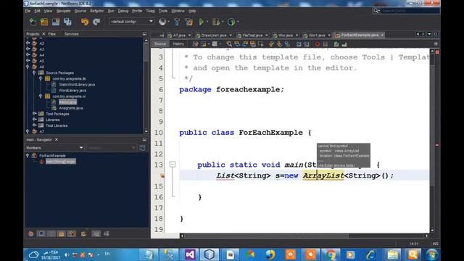Close the Navigator panel
Screen dimensions: 464x261
57,140
